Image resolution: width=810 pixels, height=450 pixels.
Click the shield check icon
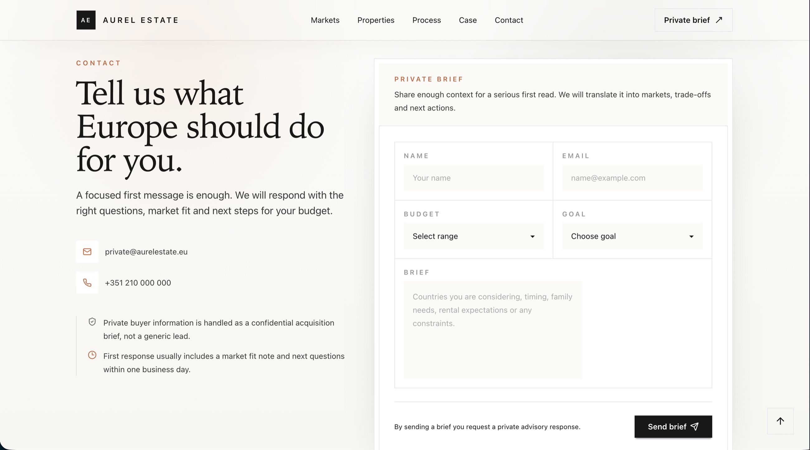(92, 322)
